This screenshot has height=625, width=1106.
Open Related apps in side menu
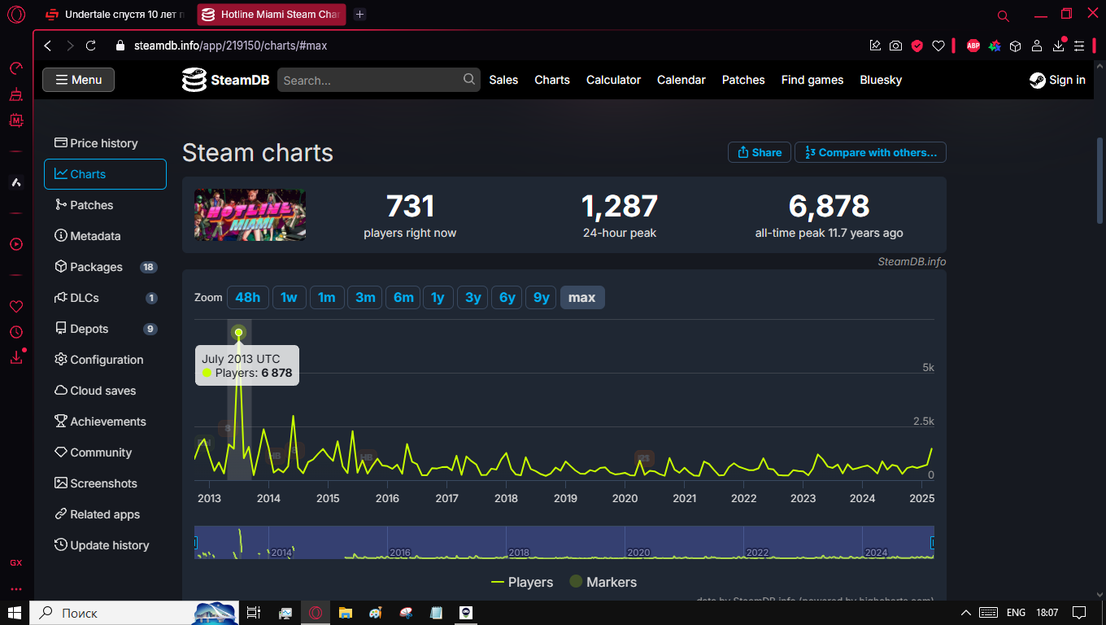click(x=105, y=514)
